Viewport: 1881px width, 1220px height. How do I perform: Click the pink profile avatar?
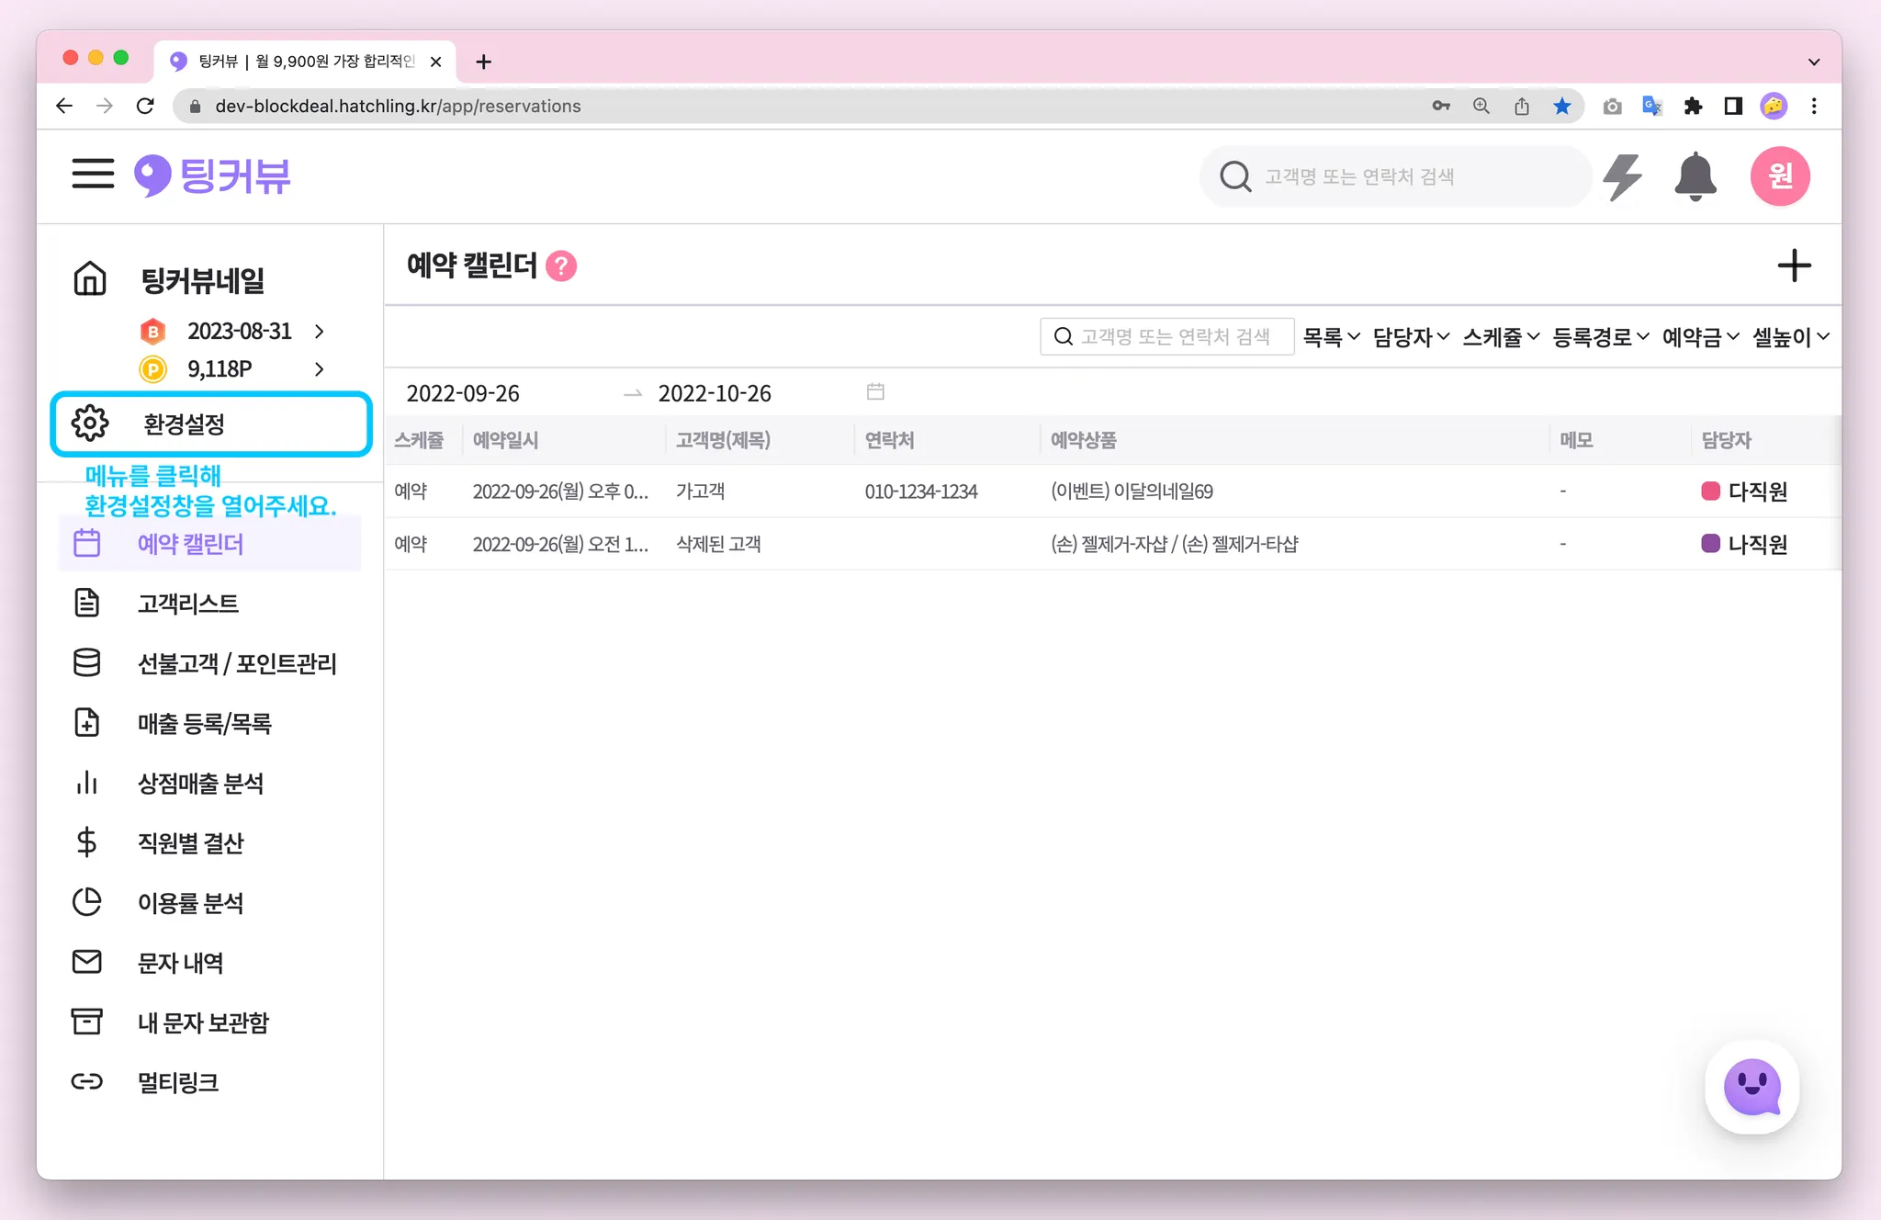pos(1779,176)
